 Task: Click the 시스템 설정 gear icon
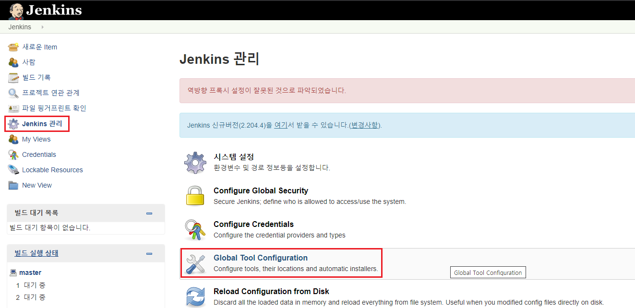click(195, 163)
